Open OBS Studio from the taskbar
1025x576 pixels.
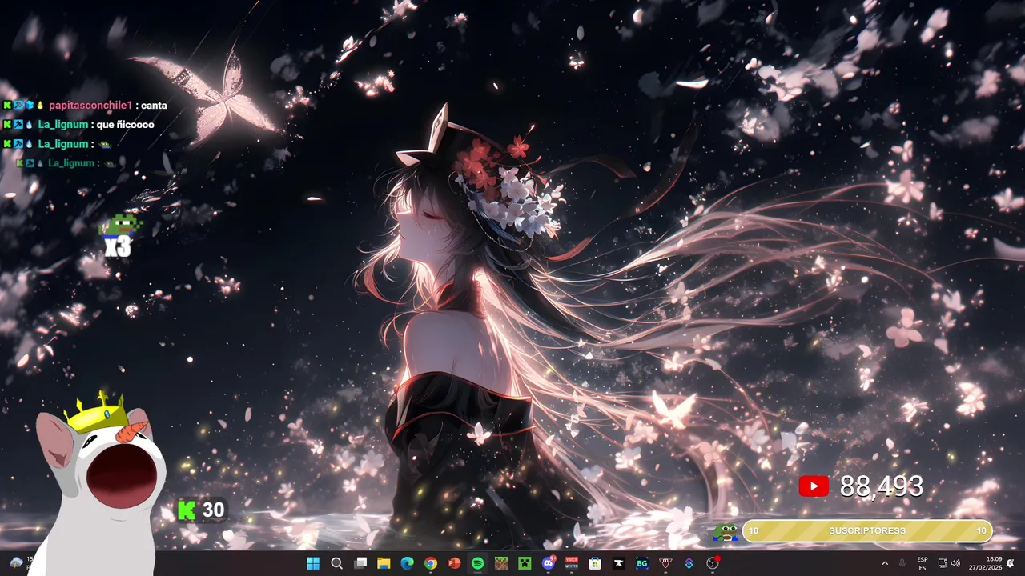[713, 563]
